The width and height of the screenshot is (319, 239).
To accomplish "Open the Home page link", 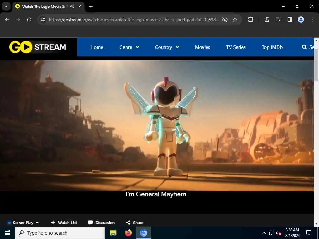I will coord(97,47).
